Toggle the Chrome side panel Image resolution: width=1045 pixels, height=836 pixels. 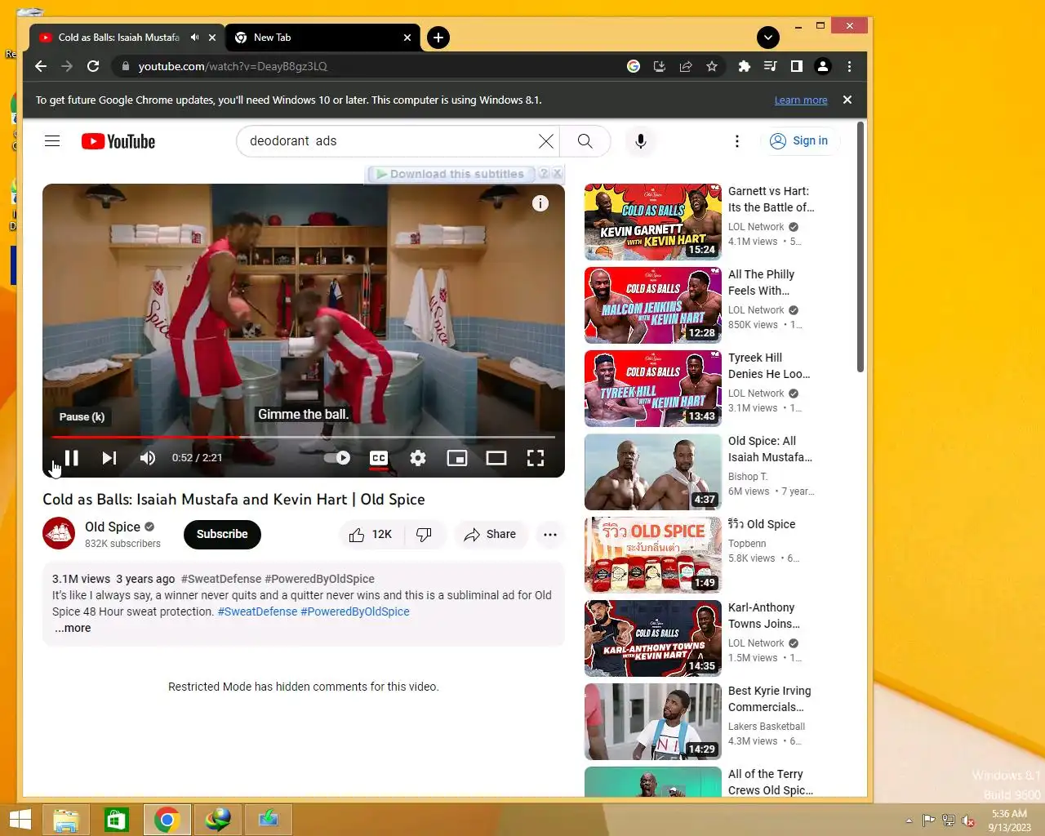pos(796,66)
